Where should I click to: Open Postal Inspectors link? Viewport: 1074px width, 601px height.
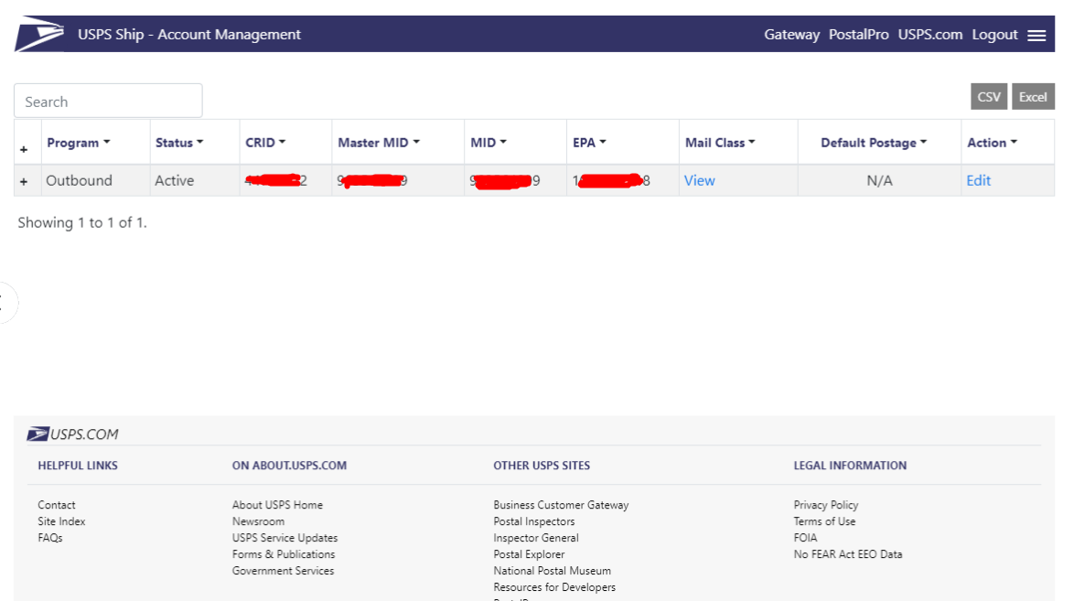click(x=534, y=521)
